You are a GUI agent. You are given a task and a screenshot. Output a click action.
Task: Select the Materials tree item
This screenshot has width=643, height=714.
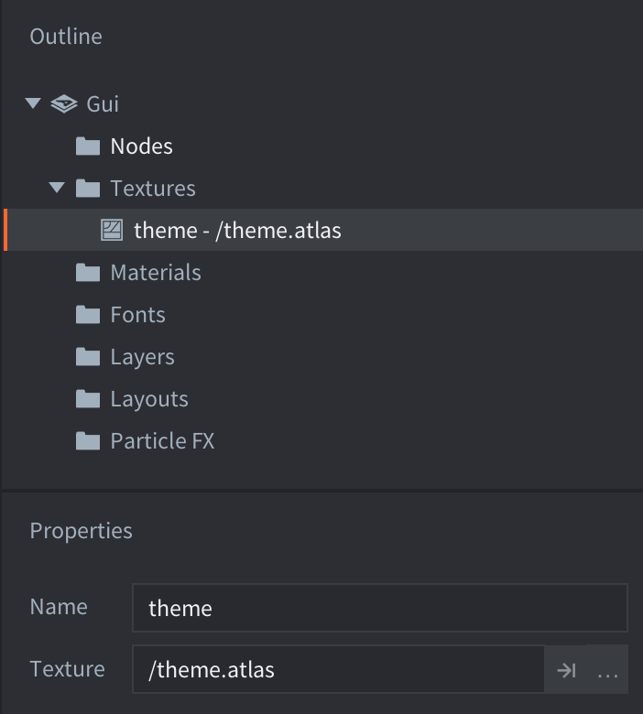[155, 273]
